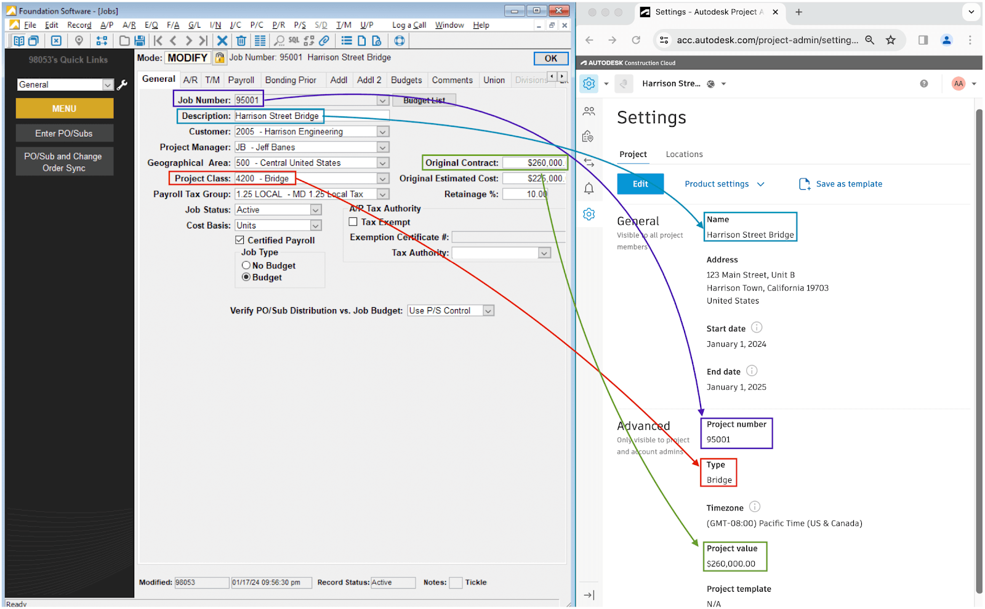Click the question mark help icon in Autodesk
This screenshot has height=609, width=985.
(x=924, y=84)
